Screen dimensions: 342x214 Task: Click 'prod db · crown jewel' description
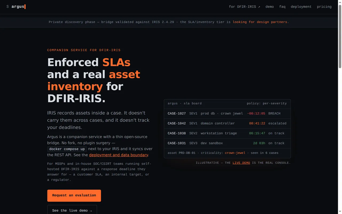tap(222, 113)
